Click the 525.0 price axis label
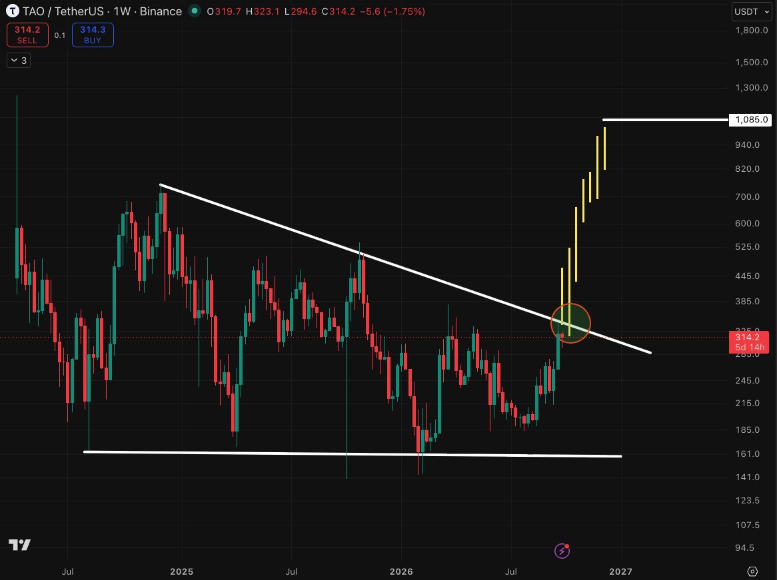This screenshot has width=777, height=580. tap(747, 246)
